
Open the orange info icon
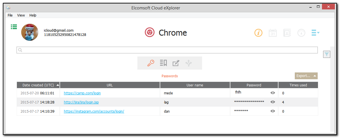[x=258, y=33]
